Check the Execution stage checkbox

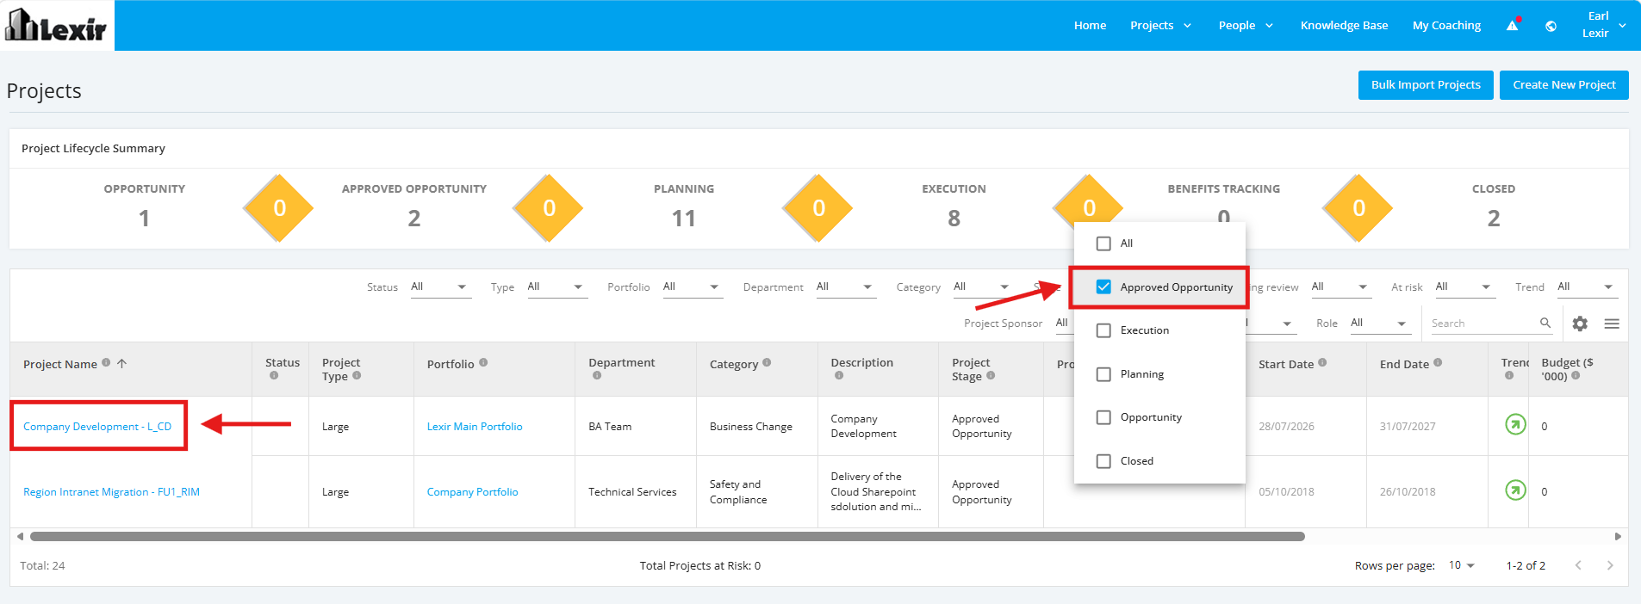[x=1103, y=330]
